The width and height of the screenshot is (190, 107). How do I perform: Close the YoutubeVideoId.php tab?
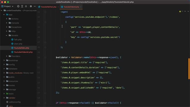click(81, 7)
